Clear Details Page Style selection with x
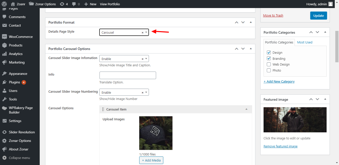This screenshot has height=165, width=339. [x=142, y=32]
